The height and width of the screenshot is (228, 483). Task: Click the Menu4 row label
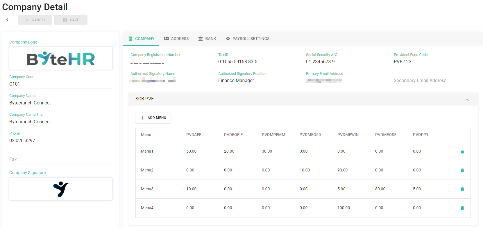coord(147,208)
